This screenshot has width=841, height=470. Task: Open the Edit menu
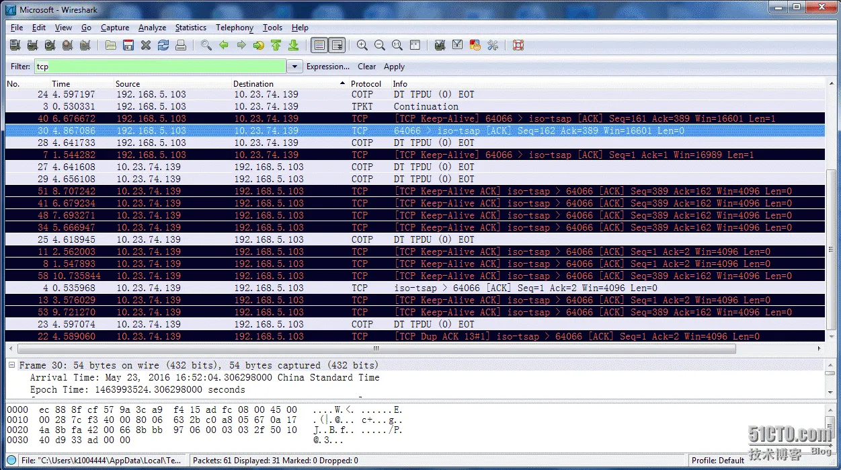pos(39,28)
